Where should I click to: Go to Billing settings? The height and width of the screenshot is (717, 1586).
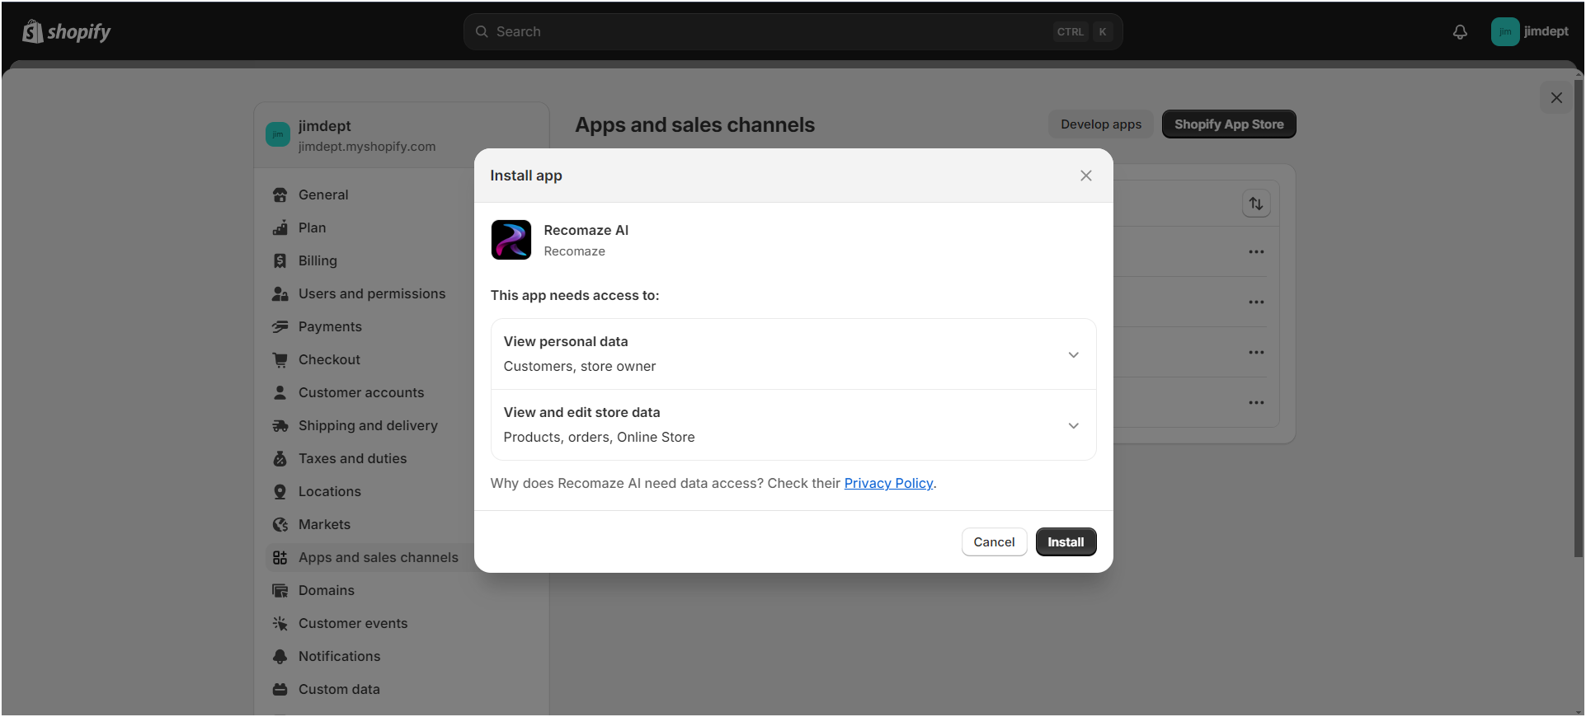pyautogui.click(x=318, y=260)
